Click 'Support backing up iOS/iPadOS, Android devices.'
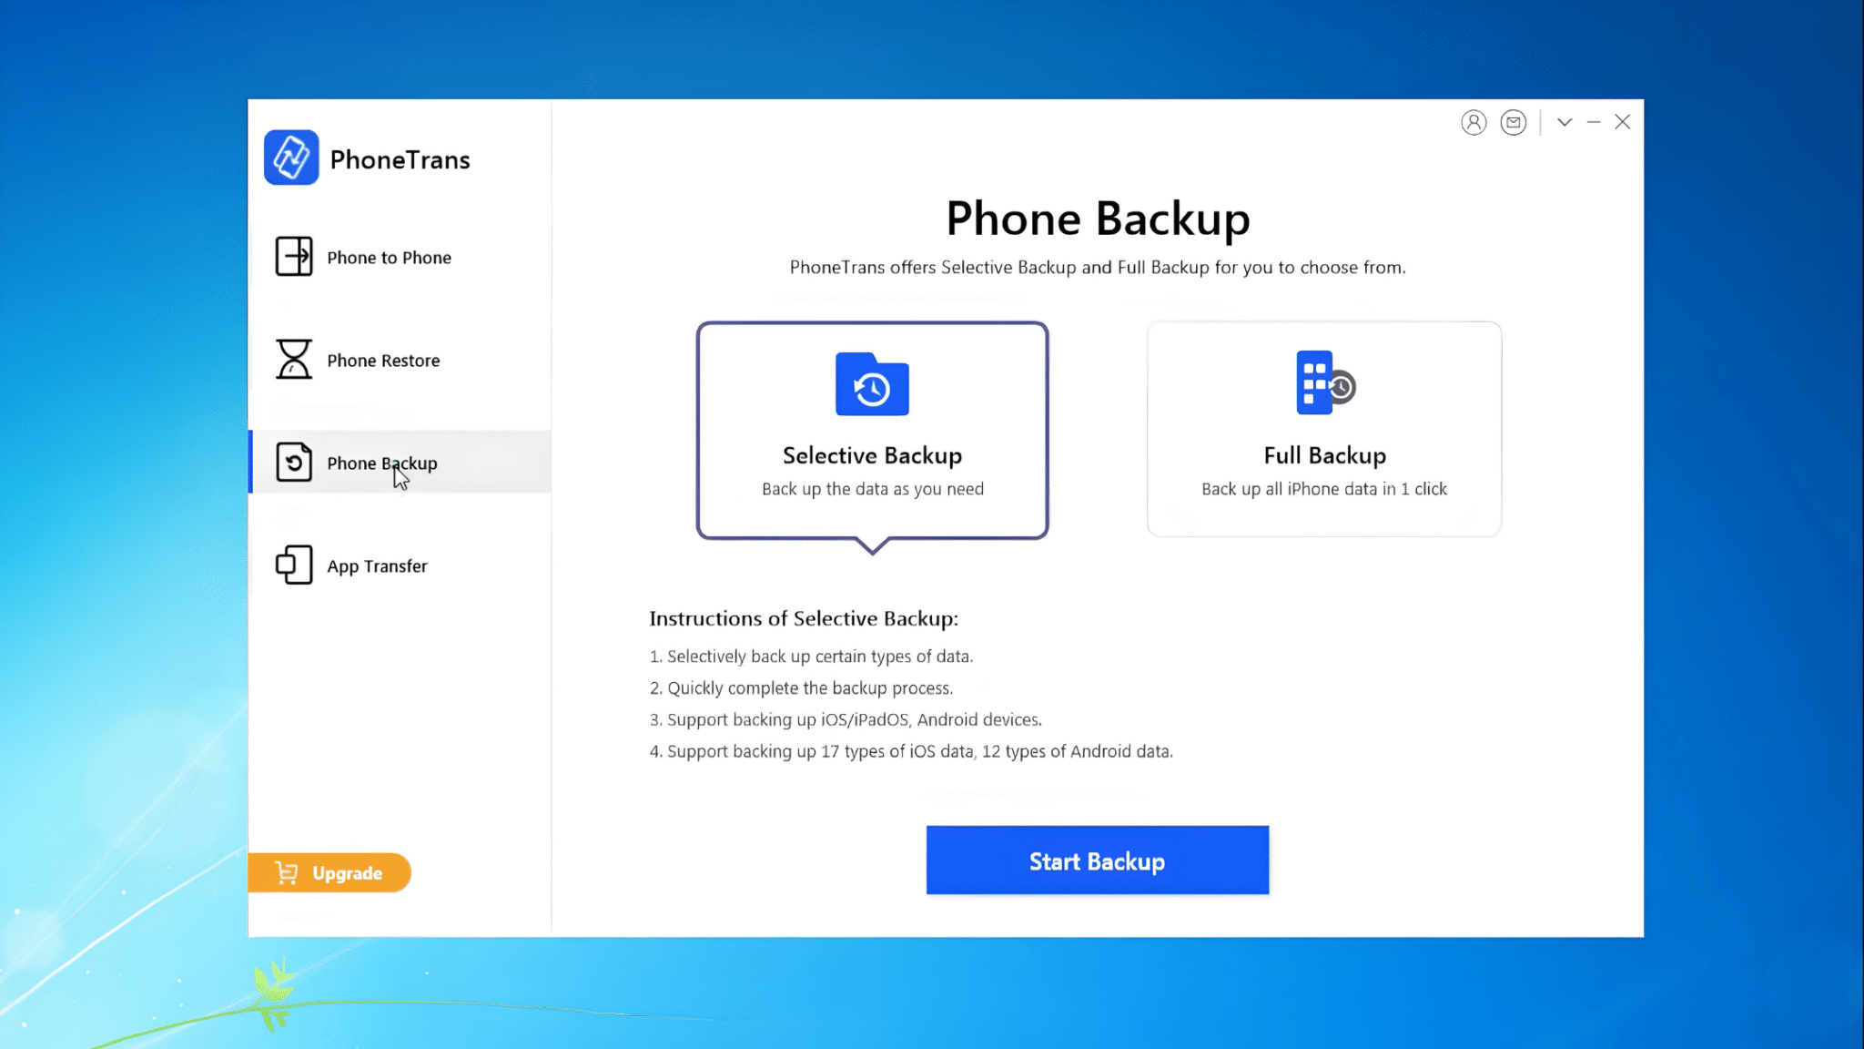 (855, 720)
